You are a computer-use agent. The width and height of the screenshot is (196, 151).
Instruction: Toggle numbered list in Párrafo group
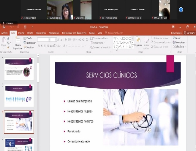[75, 40]
